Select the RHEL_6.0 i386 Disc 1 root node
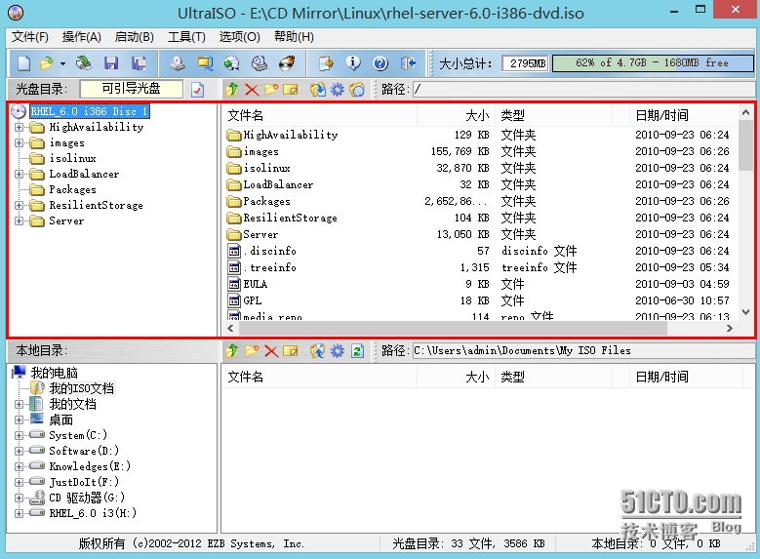Screen dimensions: 760x559 click(90, 111)
